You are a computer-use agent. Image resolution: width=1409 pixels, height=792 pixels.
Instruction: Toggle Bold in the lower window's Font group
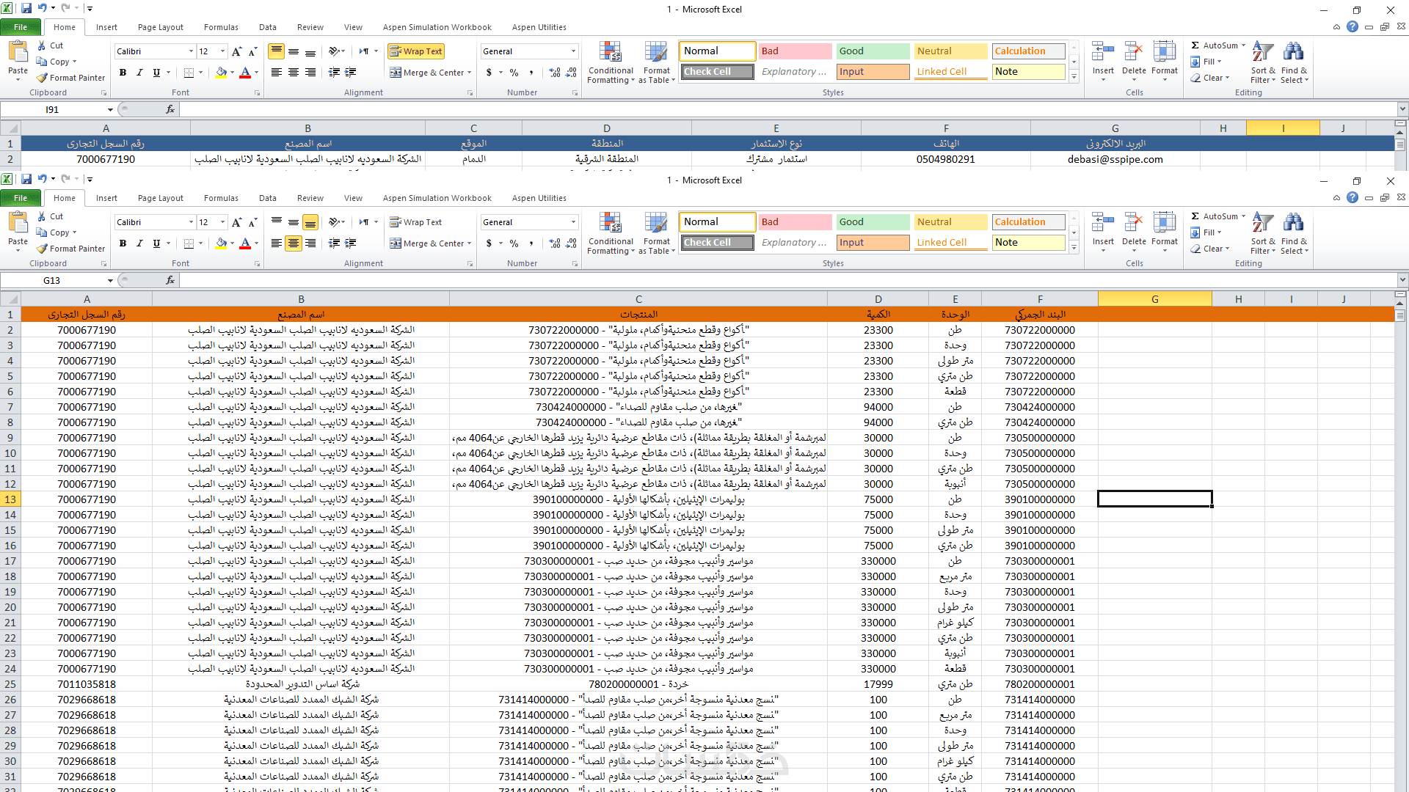[123, 243]
